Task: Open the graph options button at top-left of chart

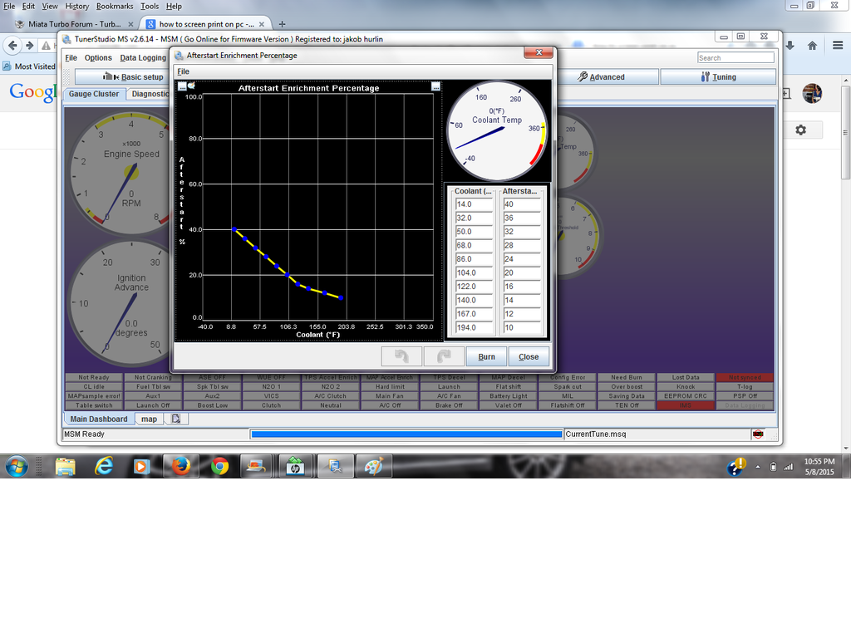Action: click(x=182, y=86)
